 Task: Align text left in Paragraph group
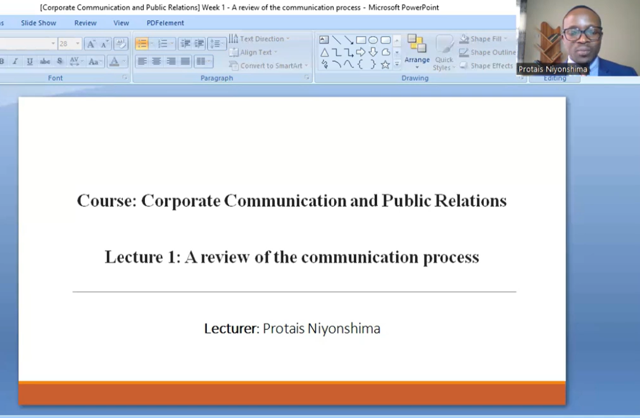[142, 61]
